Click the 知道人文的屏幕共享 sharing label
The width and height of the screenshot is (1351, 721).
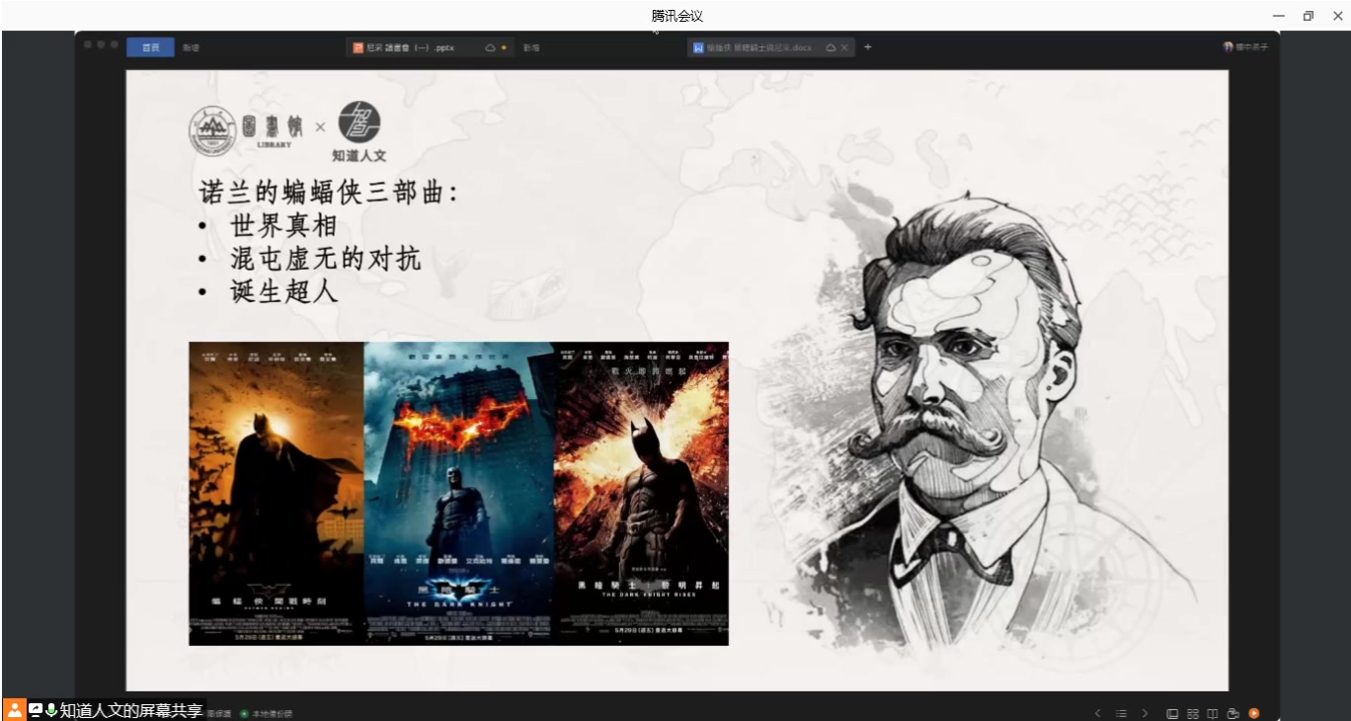(x=131, y=709)
